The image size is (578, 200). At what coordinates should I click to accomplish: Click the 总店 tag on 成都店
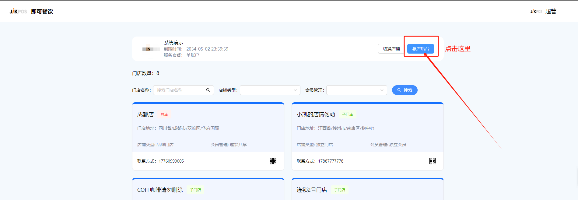pyautogui.click(x=164, y=114)
